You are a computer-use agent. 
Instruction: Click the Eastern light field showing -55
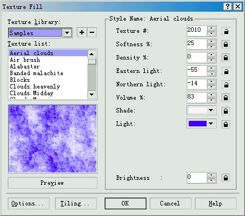pos(197,71)
